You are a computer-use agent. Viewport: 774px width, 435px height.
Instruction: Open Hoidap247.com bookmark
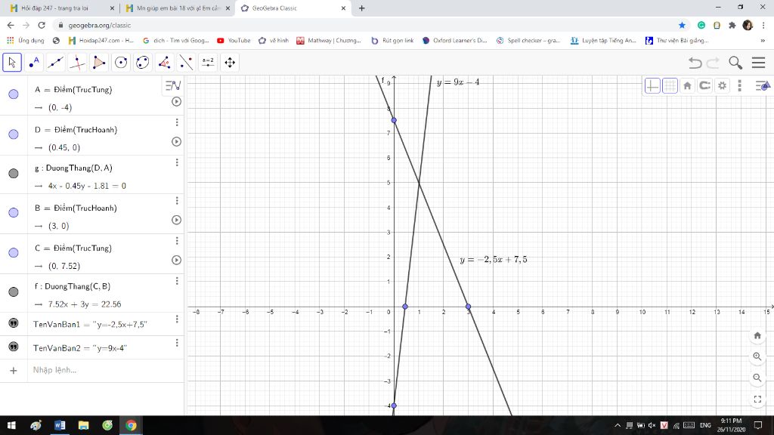pos(101,41)
